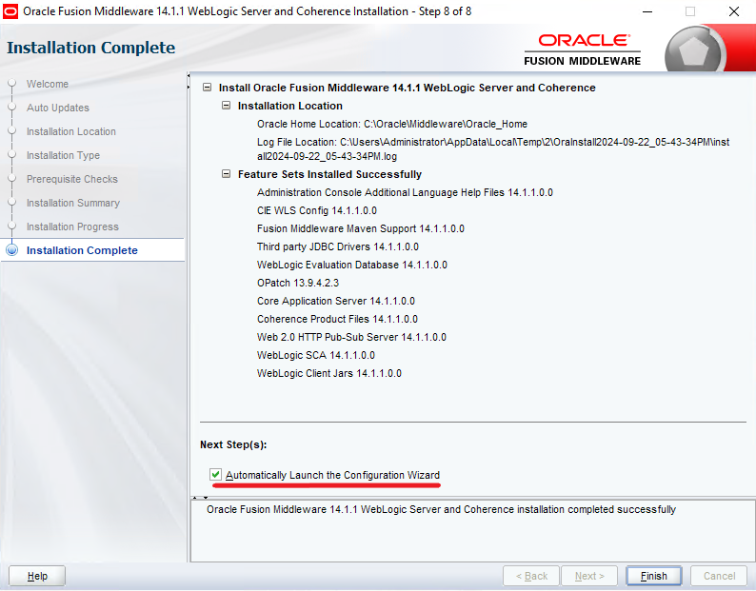This screenshot has width=756, height=591.
Task: Click the message pane splitter arrows
Action: pos(200,497)
